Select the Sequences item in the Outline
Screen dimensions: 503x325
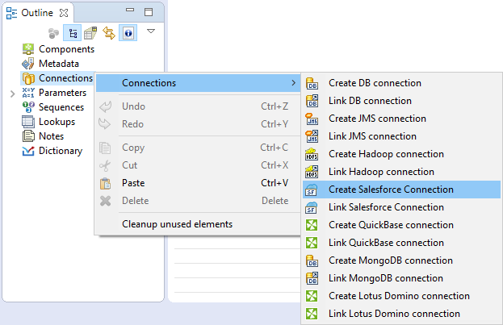pos(61,107)
